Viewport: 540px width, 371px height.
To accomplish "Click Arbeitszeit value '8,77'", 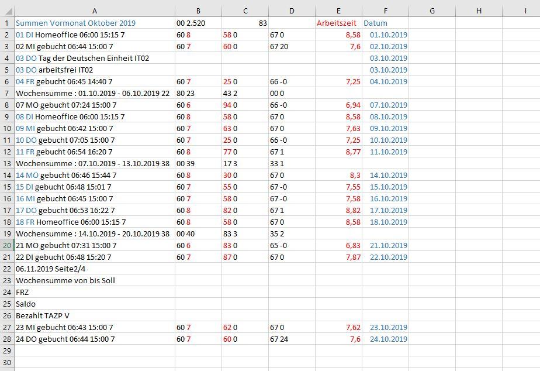I will click(338, 152).
